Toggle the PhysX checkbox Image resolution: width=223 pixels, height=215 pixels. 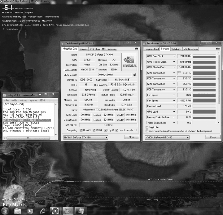point(105,130)
